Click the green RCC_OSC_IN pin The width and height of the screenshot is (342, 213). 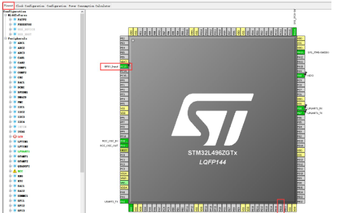pos(124,141)
